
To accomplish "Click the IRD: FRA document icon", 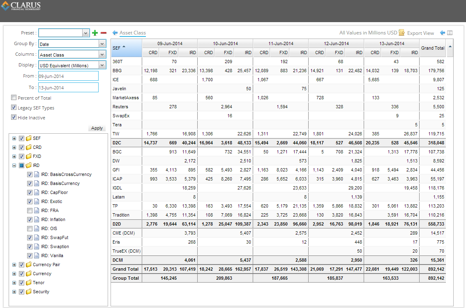I will pos(37,210).
